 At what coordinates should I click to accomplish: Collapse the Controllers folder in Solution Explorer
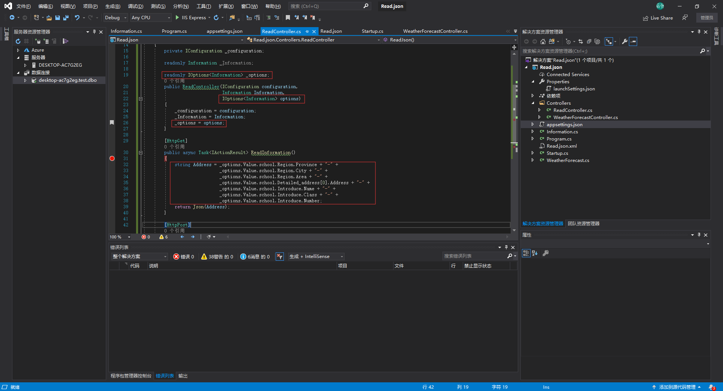(x=533, y=103)
